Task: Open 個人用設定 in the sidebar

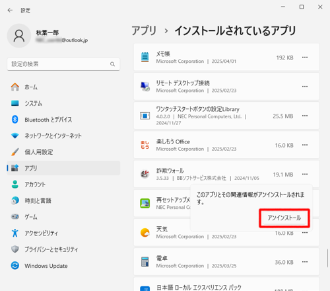Action: pyautogui.click(x=63, y=152)
